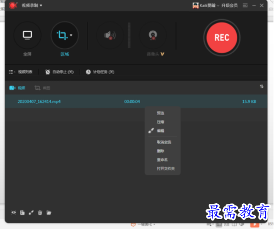Click the 00:00:04 duration value
274x229 pixels.
click(132, 101)
